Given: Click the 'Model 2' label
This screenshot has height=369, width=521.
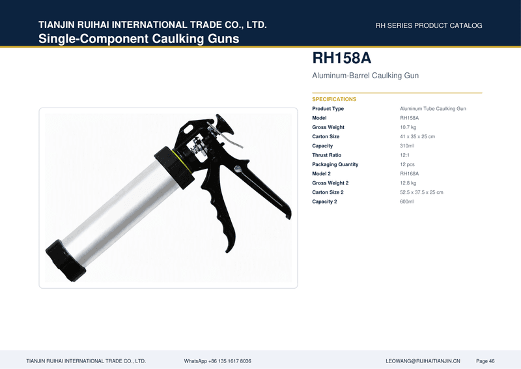Looking at the screenshot, I should 321,173.
